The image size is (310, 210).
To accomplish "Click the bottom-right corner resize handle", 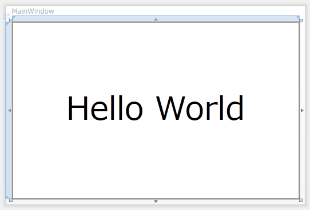I will coord(301,200).
